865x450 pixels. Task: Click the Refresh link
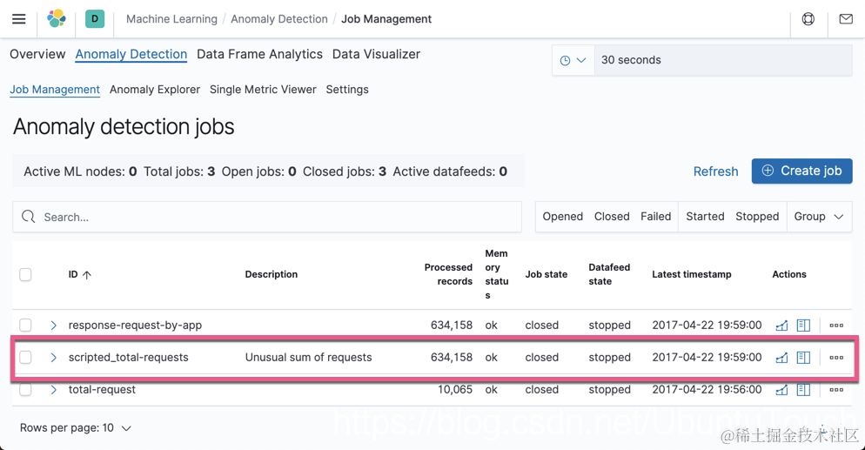[x=715, y=171]
